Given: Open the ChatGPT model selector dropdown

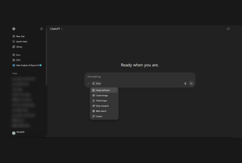Looking at the screenshot, I should [56, 29].
